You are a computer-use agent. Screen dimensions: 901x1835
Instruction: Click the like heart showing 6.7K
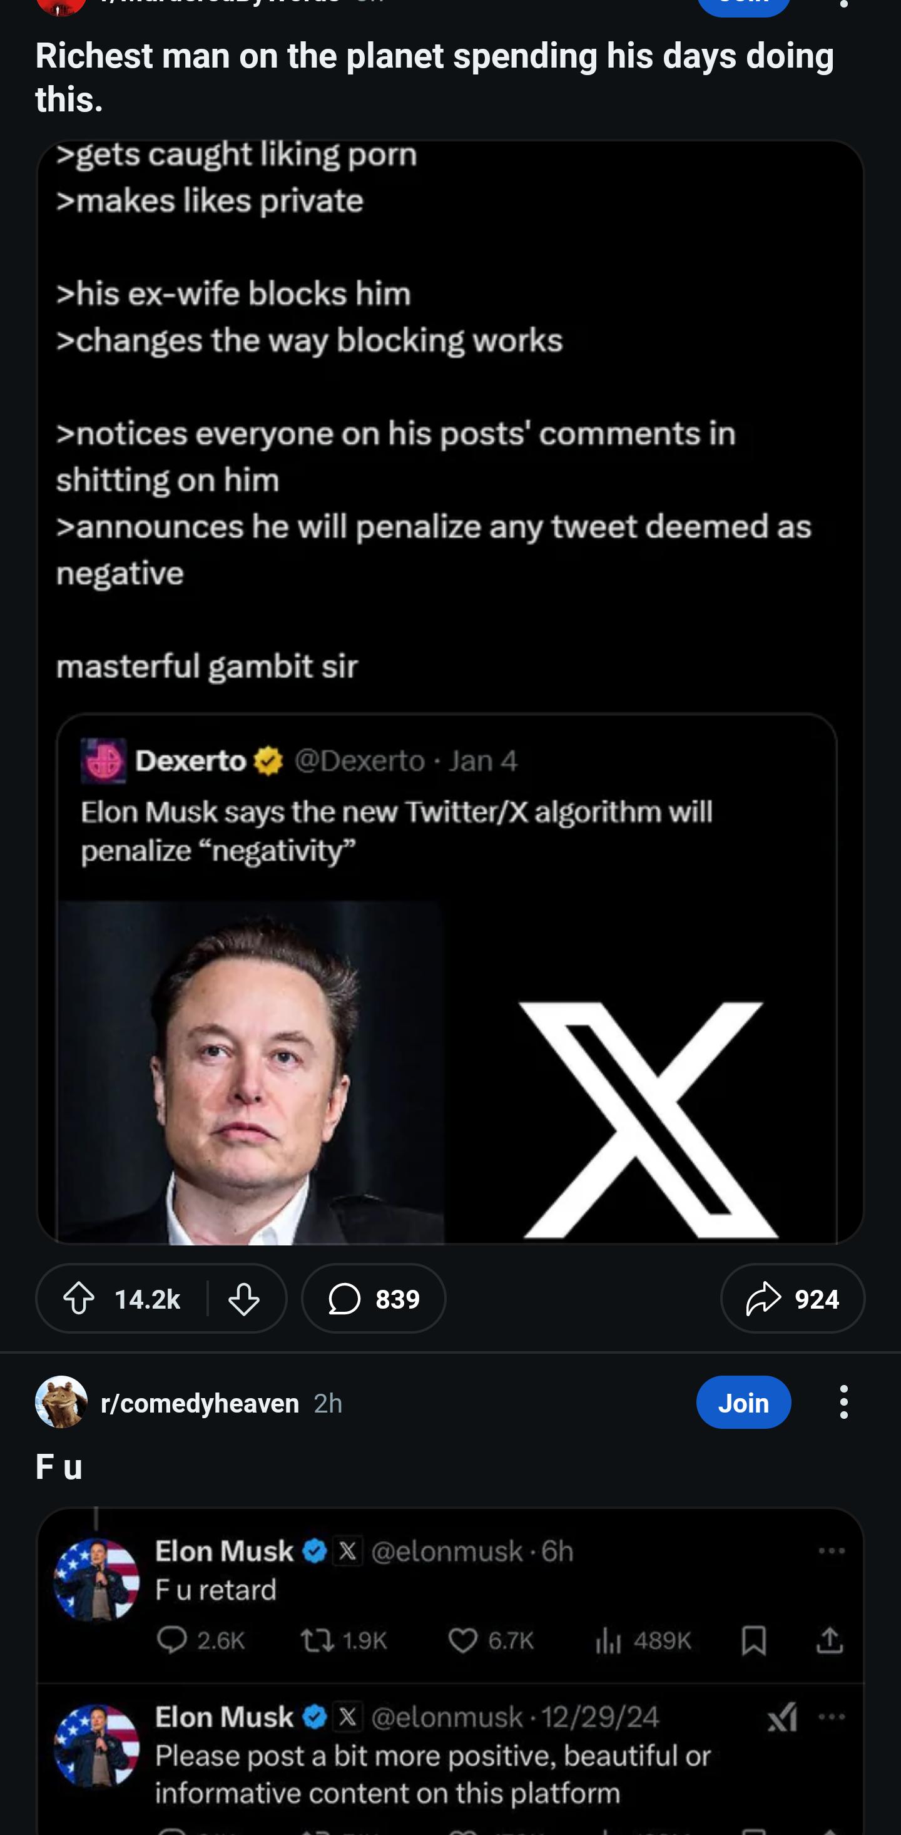(x=463, y=1640)
